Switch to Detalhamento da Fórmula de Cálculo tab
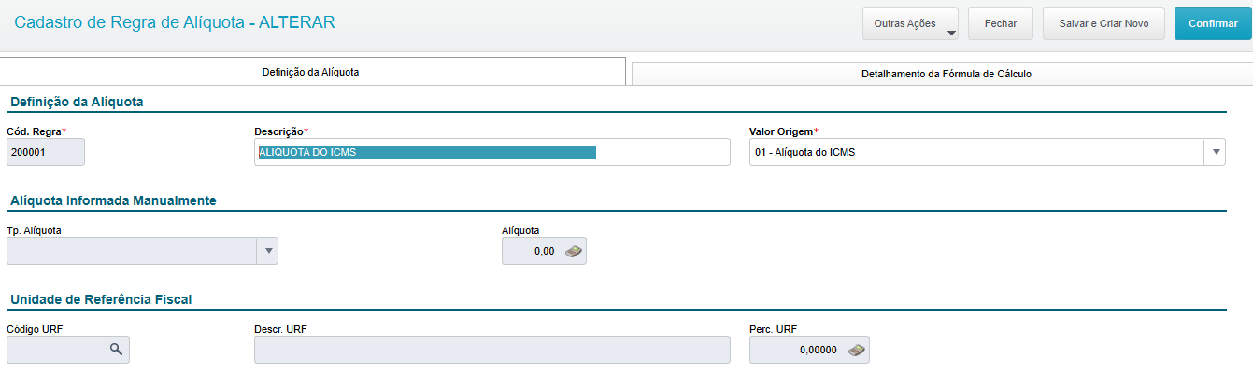The width and height of the screenshot is (1253, 373). [946, 74]
